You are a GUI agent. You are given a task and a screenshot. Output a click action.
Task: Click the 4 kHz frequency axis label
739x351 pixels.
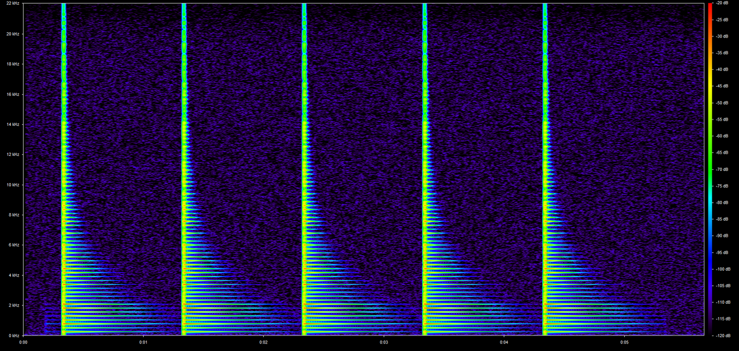[14, 275]
